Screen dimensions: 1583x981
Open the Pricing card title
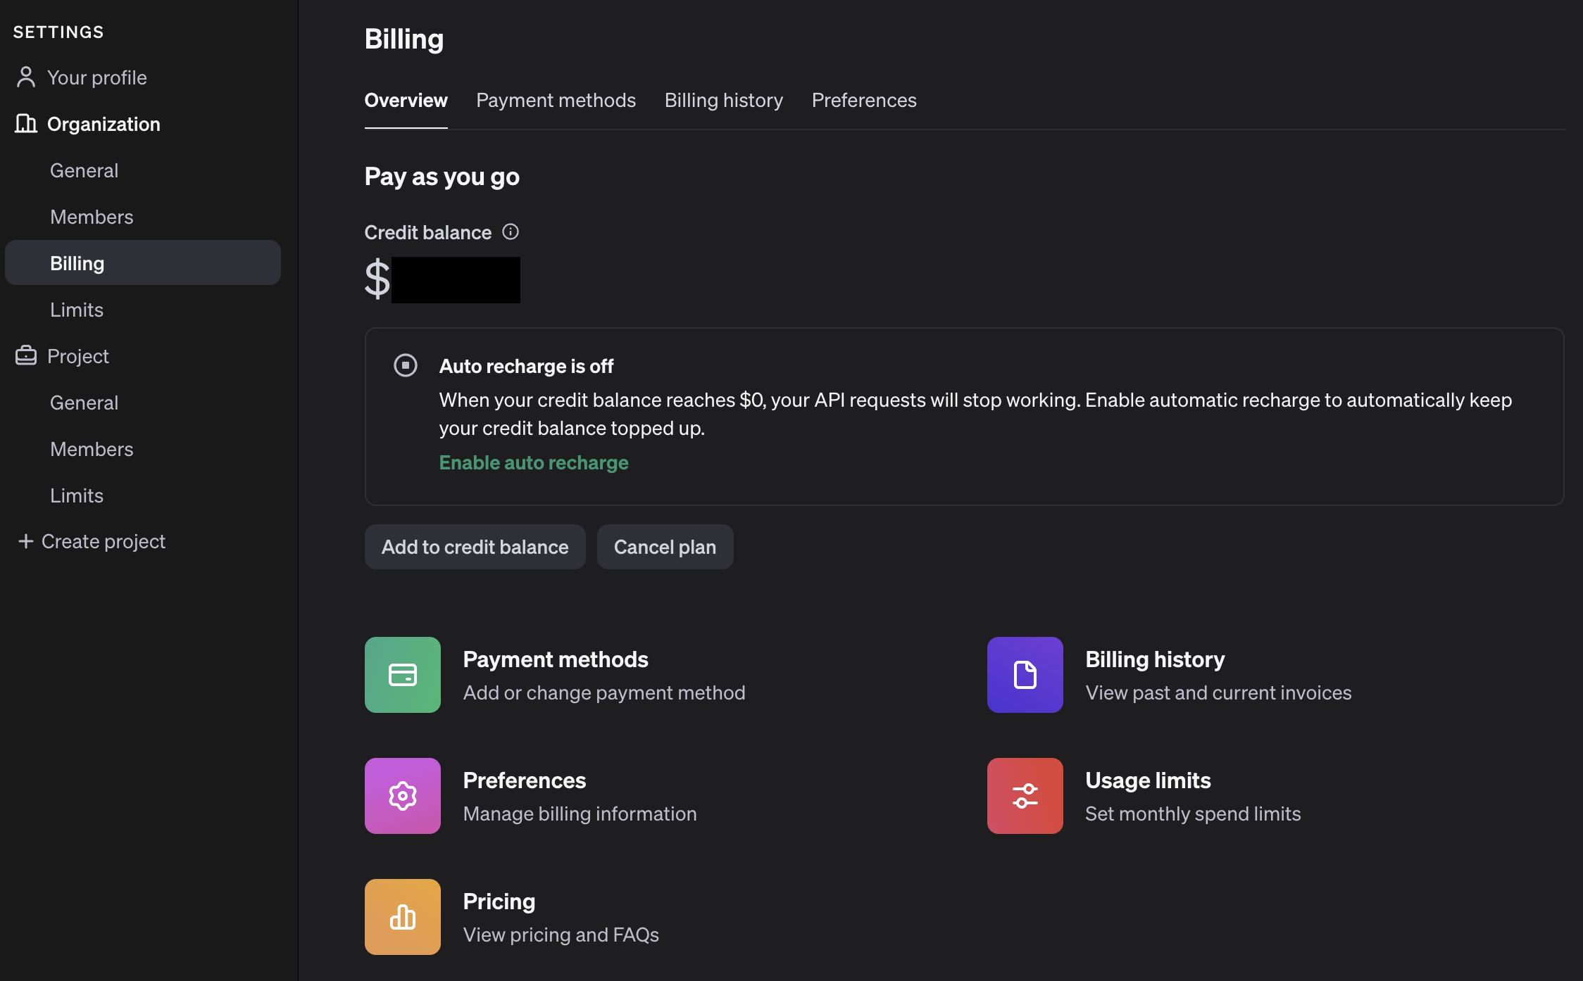tap(499, 901)
